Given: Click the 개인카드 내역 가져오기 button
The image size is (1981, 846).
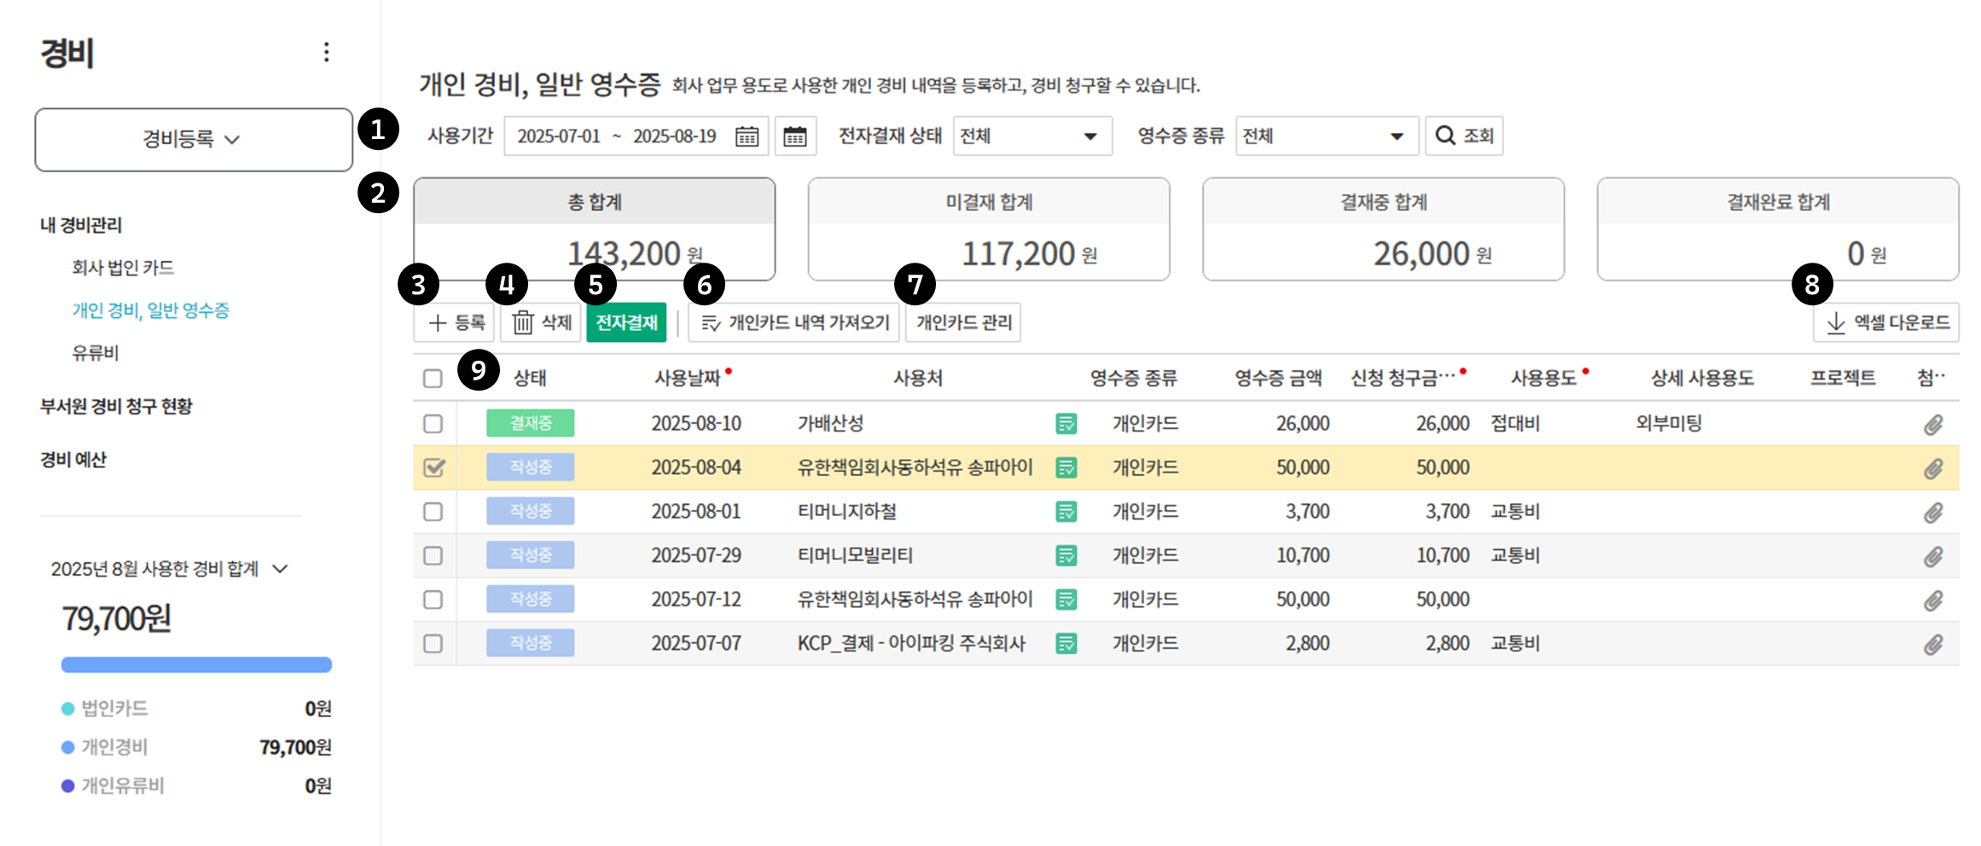Looking at the screenshot, I should (x=793, y=322).
